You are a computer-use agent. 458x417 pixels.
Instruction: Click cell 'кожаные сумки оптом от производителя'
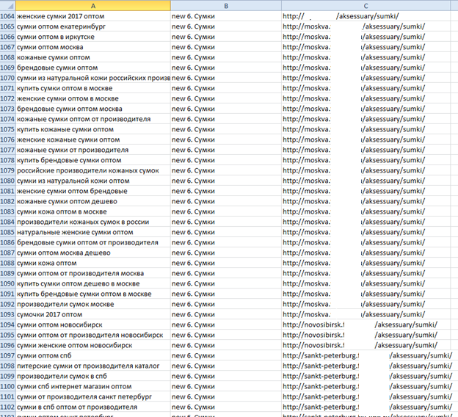93,119
